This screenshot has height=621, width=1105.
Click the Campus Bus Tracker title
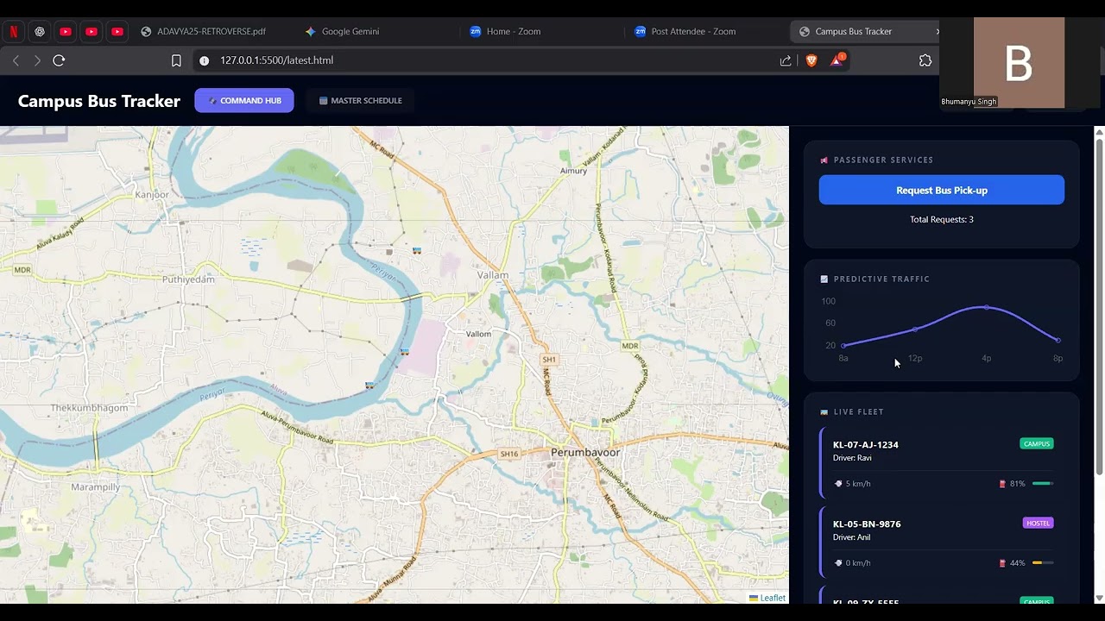(99, 101)
